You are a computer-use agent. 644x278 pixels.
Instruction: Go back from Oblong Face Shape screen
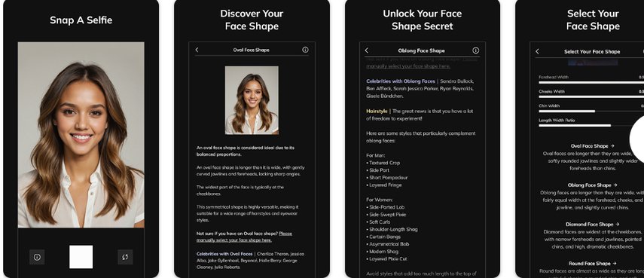[366, 50]
